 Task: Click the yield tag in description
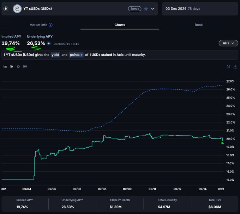55,55
